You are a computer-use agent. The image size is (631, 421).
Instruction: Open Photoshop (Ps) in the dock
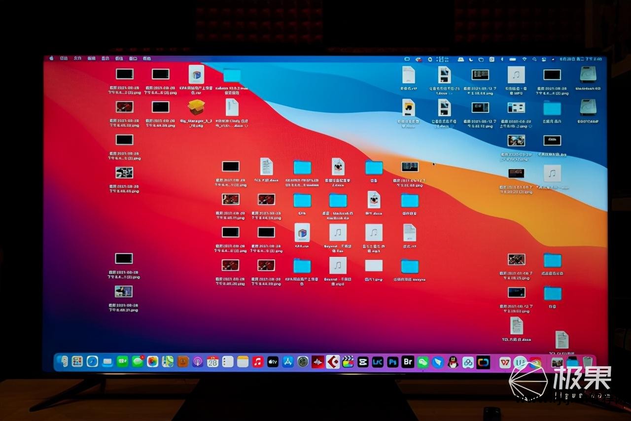[393, 362]
